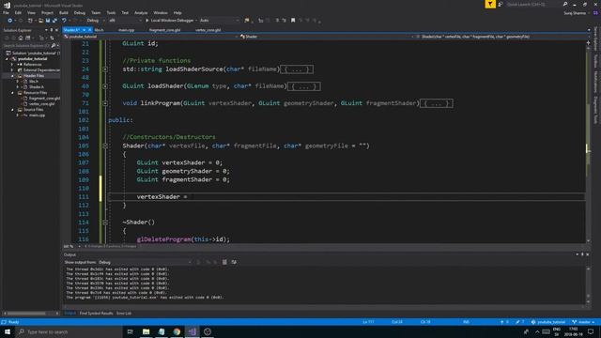Collapse the Source Files folder

(12, 110)
